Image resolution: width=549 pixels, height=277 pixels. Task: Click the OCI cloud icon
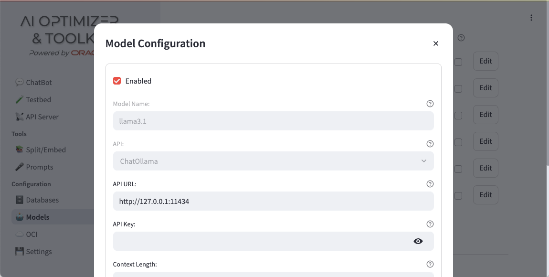pos(20,234)
